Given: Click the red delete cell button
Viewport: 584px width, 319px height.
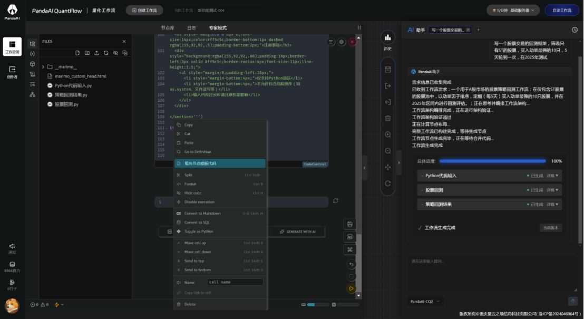Looking at the screenshot, I should [352, 42].
